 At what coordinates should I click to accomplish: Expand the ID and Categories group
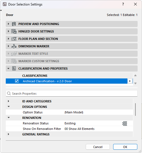coord(9,101)
